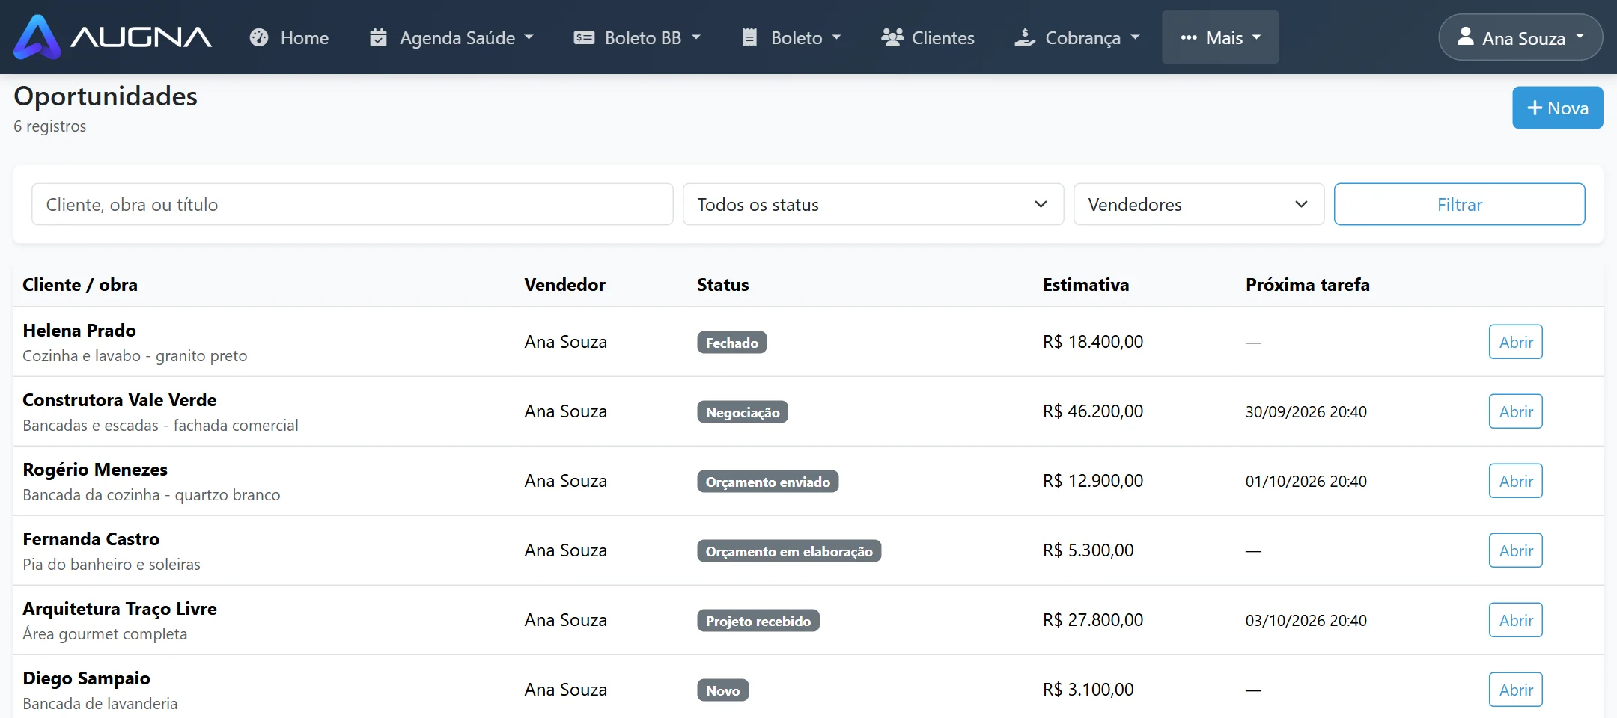Click the plus icon on Nova

(x=1535, y=108)
